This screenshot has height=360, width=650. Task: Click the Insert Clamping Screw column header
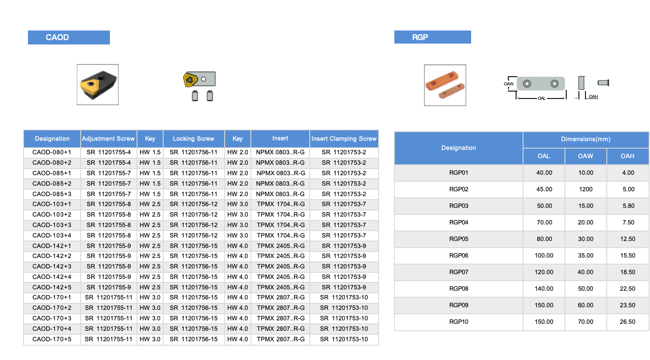pyautogui.click(x=344, y=139)
